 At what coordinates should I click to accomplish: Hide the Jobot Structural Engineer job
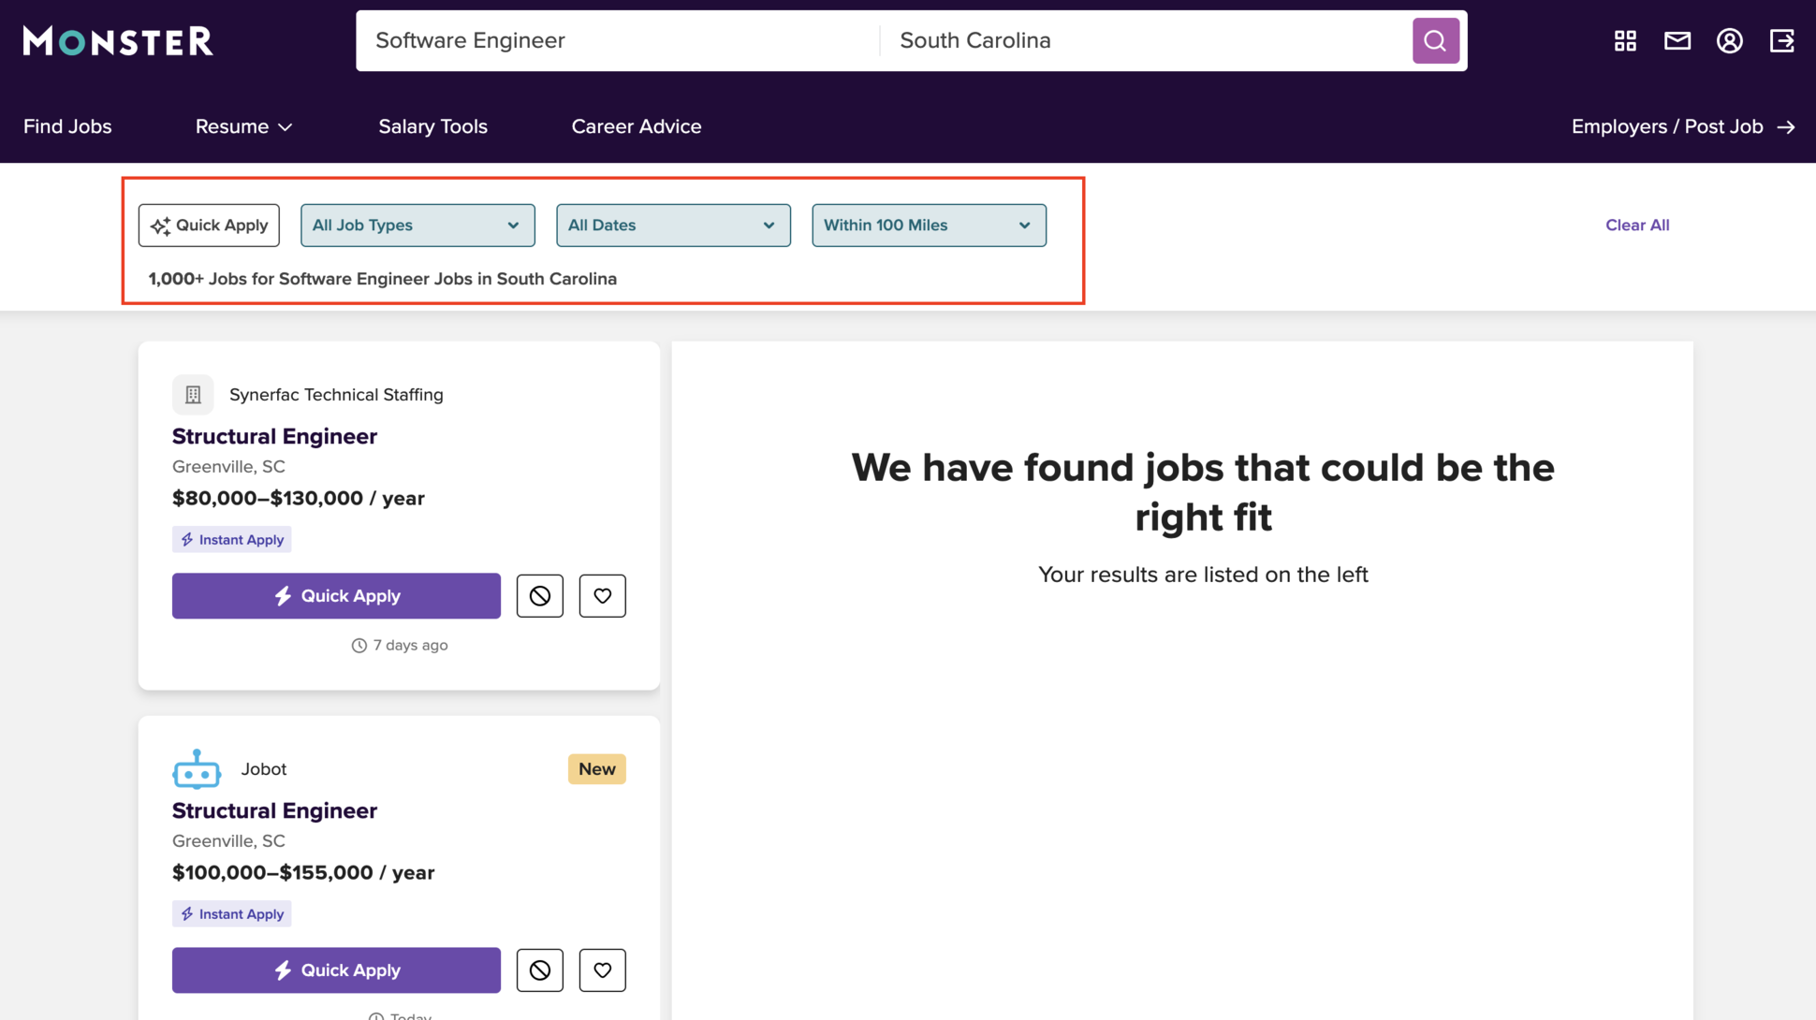(540, 970)
